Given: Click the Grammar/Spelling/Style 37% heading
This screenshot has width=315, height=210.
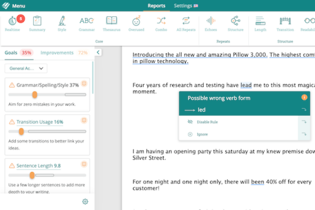Looking at the screenshot, I should coord(48,85).
